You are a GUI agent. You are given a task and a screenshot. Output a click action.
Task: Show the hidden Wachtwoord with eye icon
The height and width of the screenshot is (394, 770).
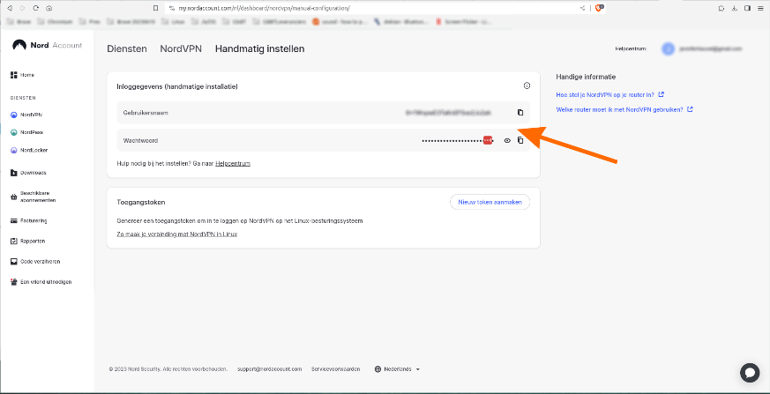(x=507, y=140)
